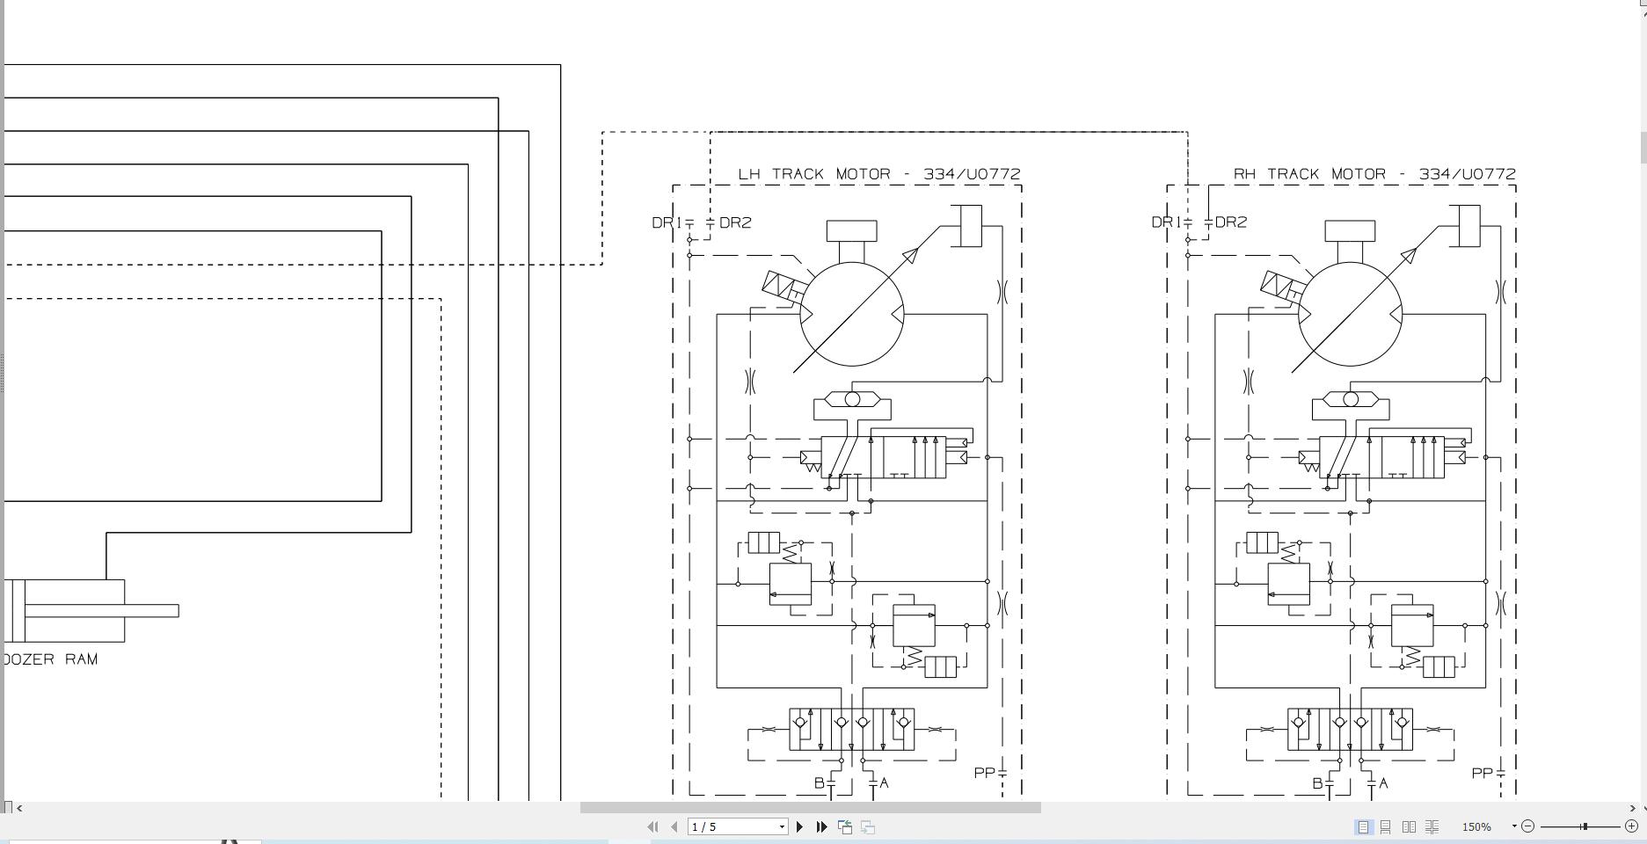The width and height of the screenshot is (1647, 844).
Task: Click the previous view navigation icon
Action: pos(845,826)
